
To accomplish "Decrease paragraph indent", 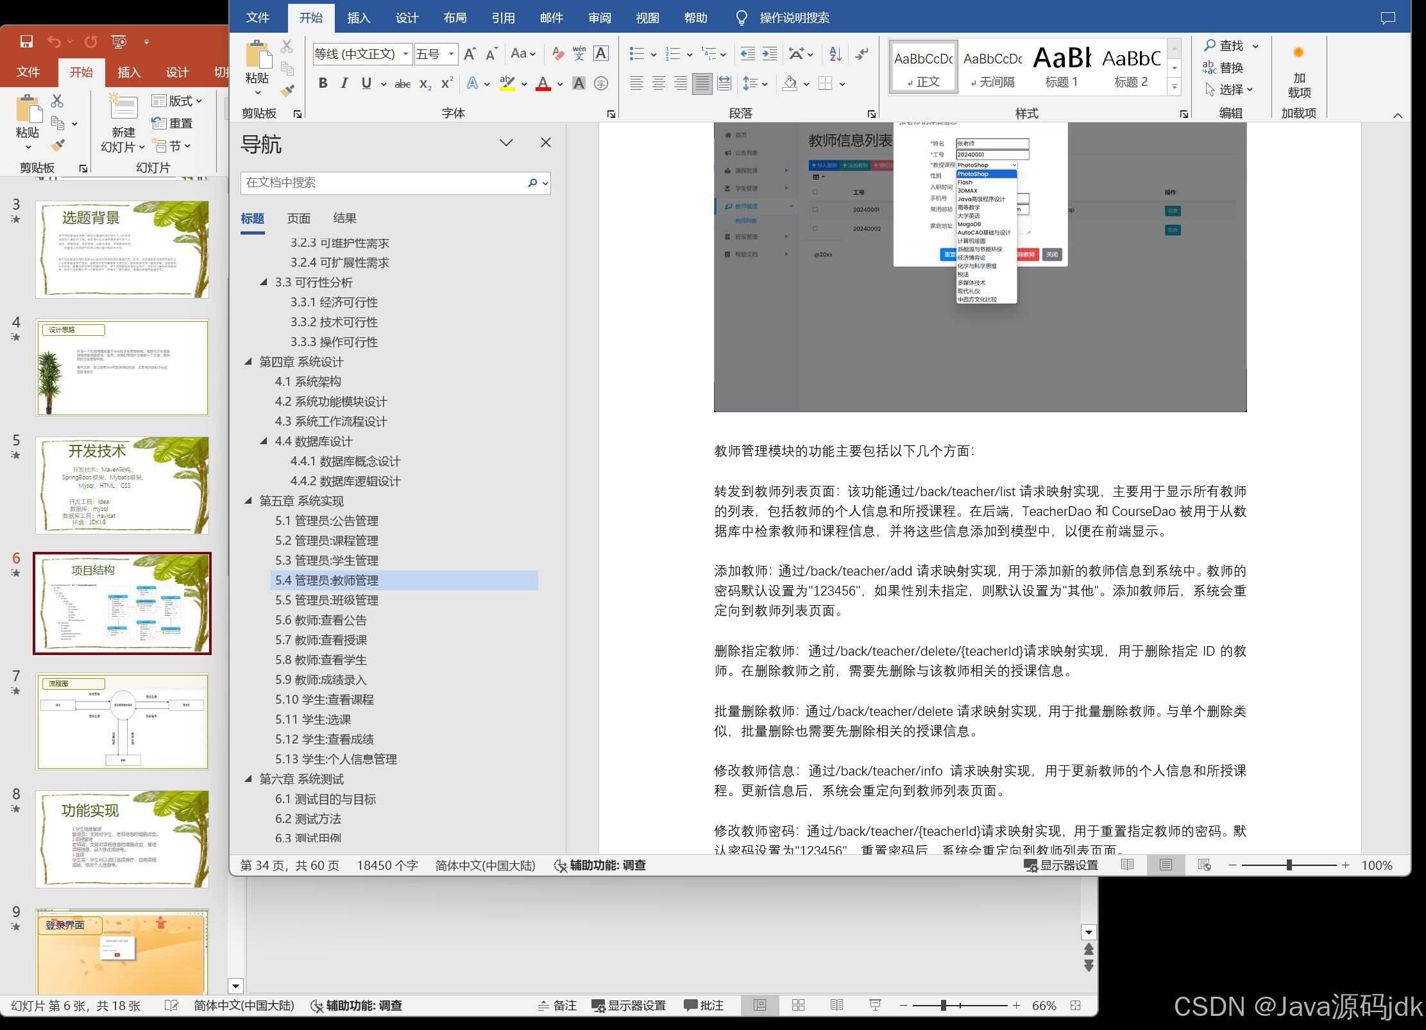I will 747,54.
